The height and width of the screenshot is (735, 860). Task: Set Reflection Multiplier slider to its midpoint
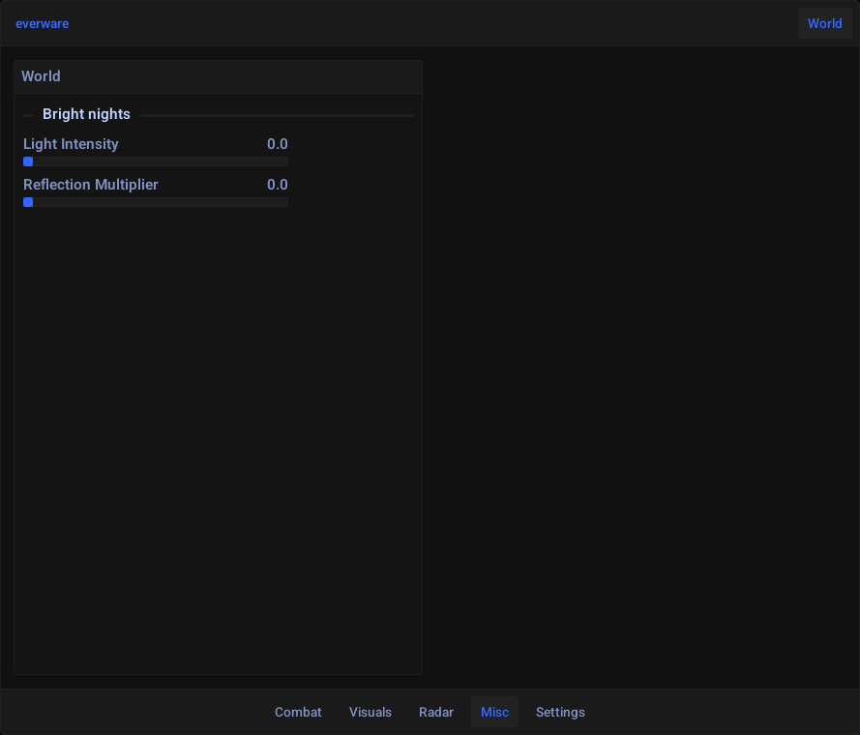156,202
